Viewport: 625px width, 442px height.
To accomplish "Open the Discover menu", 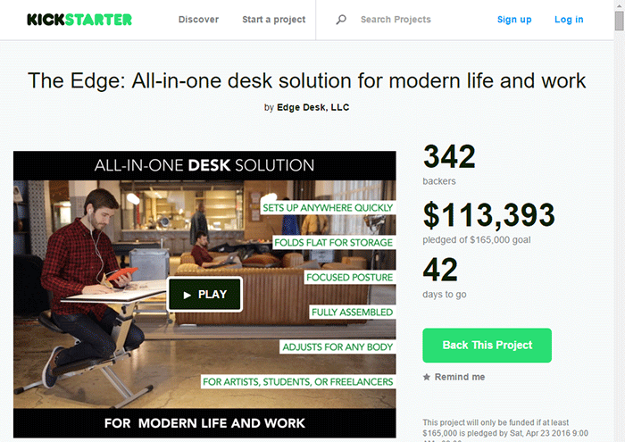I will [198, 20].
